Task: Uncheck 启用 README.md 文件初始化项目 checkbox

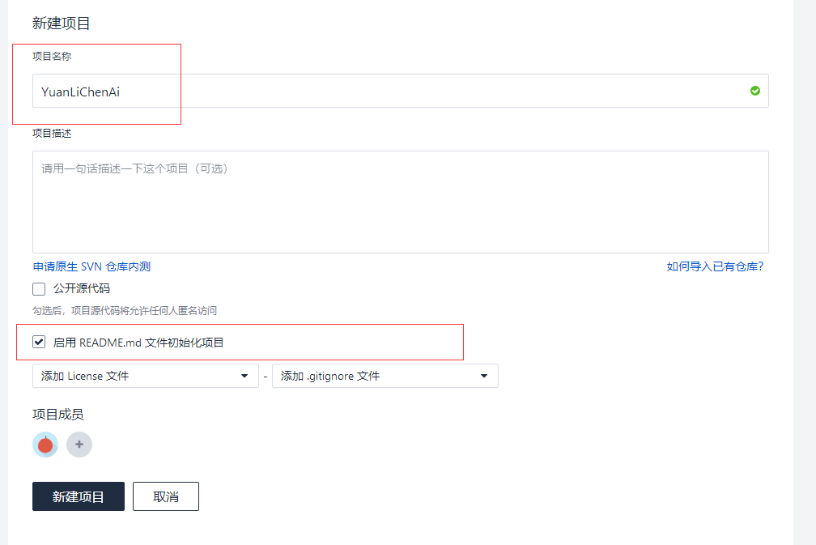Action: point(39,343)
